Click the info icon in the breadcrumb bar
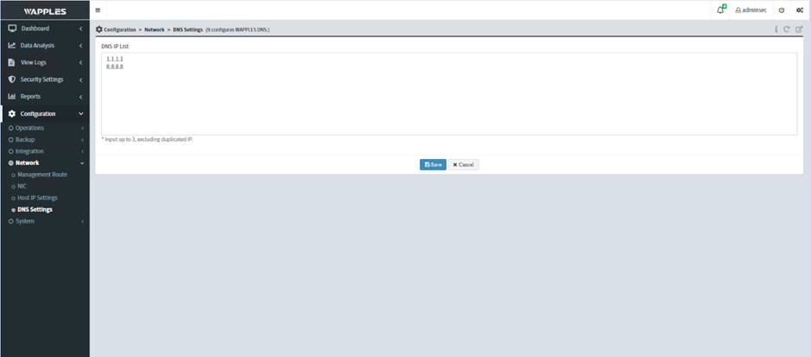Viewport: 811px width, 357px height. click(x=776, y=29)
